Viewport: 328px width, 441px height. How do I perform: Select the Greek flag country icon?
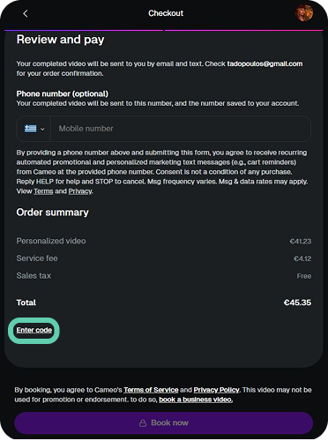coord(31,129)
